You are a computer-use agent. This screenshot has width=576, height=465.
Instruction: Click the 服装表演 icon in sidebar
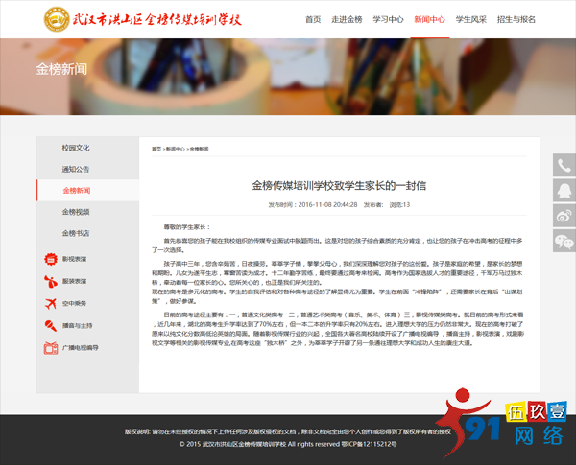click(x=50, y=281)
